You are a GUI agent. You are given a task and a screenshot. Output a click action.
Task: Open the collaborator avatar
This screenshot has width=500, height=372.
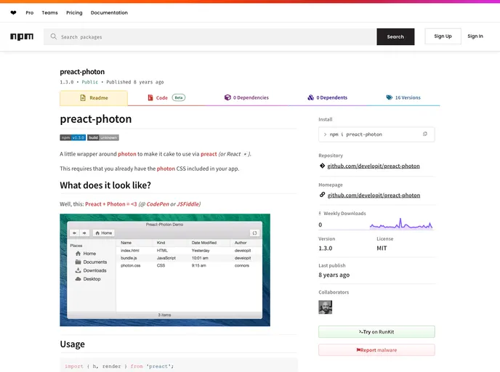(x=326, y=307)
